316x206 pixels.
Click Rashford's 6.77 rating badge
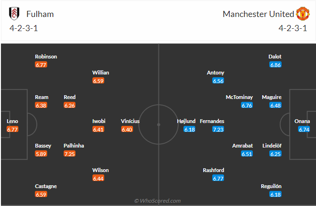point(218,178)
